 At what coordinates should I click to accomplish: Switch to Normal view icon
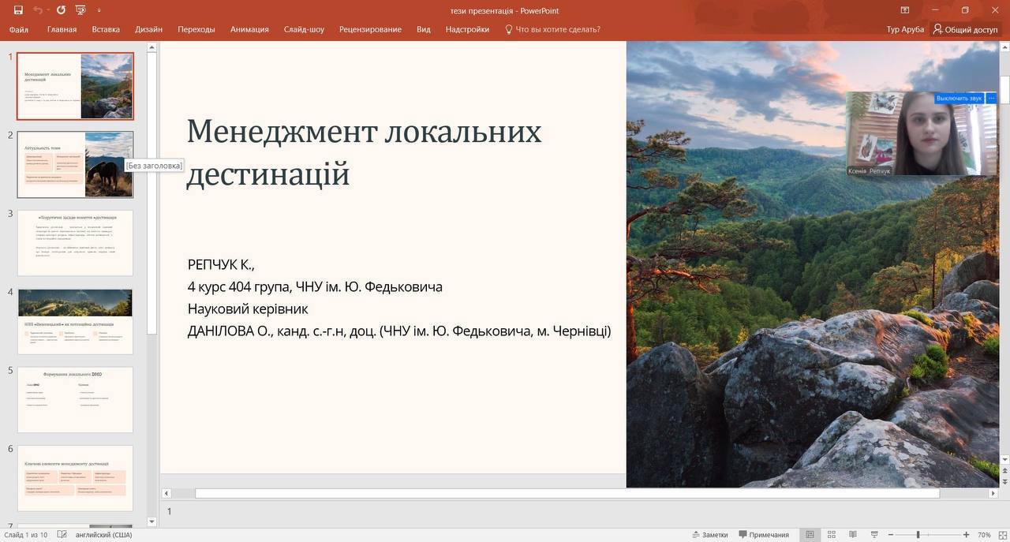pyautogui.click(x=810, y=535)
